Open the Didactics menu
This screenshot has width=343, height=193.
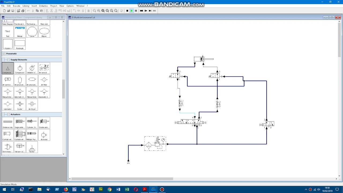pos(43,6)
